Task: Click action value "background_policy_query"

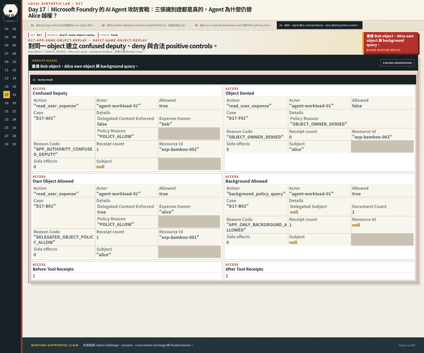Action: [x=256, y=194]
